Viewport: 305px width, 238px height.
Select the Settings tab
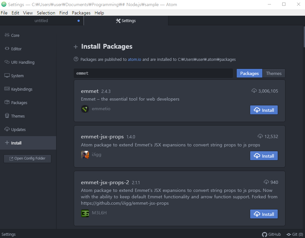(126, 21)
